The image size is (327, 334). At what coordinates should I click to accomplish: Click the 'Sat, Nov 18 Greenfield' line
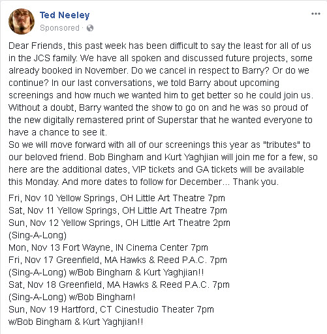click(119, 285)
